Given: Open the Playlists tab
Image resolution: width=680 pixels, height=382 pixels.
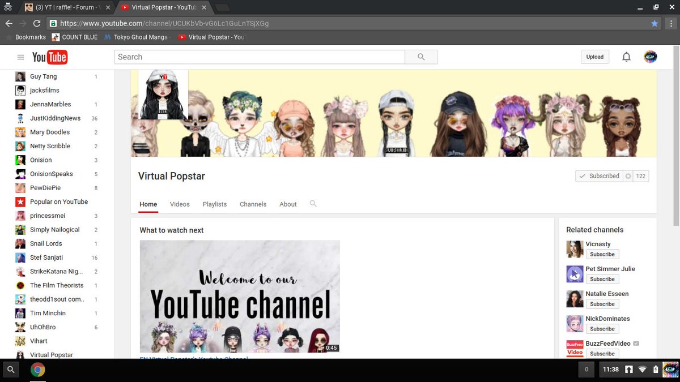Looking at the screenshot, I should point(215,204).
